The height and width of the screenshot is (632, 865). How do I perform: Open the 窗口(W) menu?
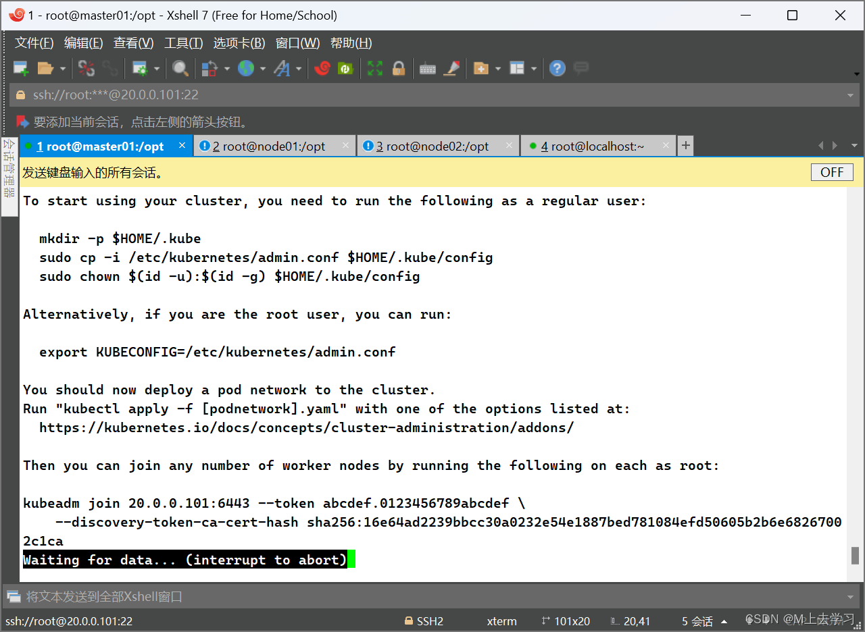pyautogui.click(x=297, y=43)
